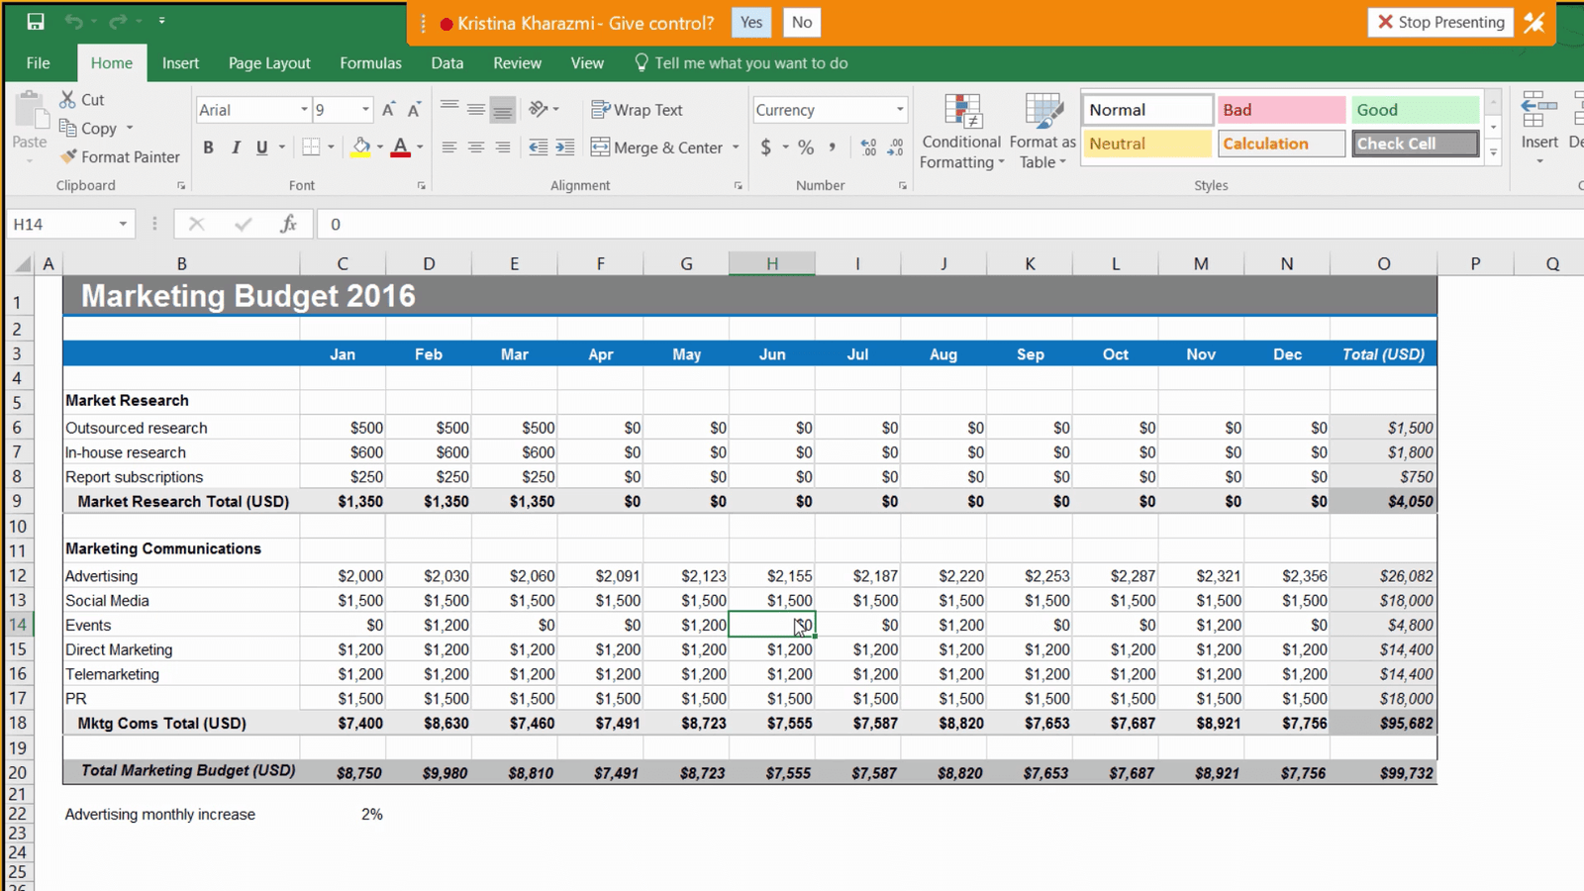Open the underline style dropdown arrow
1584x891 pixels.
(282, 148)
